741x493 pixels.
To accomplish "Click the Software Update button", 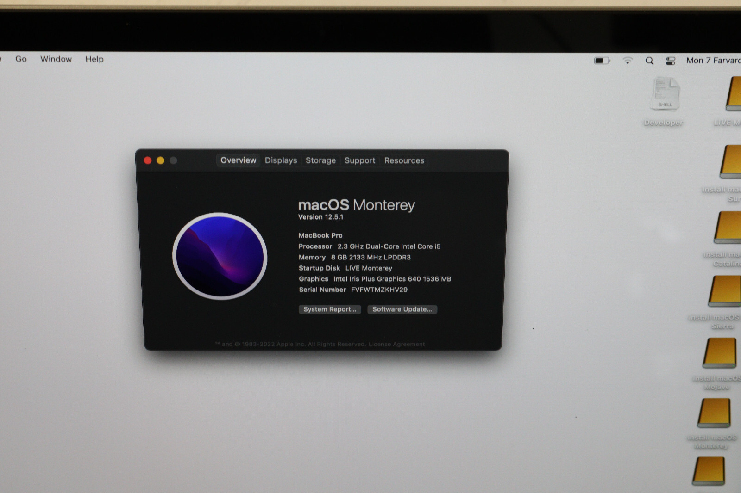I will [x=402, y=309].
